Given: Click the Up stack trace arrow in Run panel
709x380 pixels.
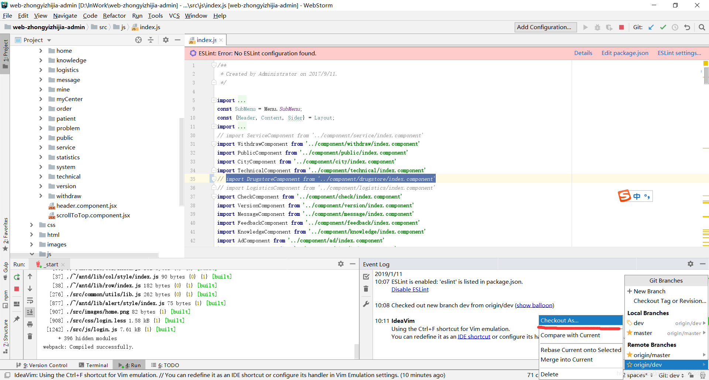Looking at the screenshot, I should click(x=30, y=276).
